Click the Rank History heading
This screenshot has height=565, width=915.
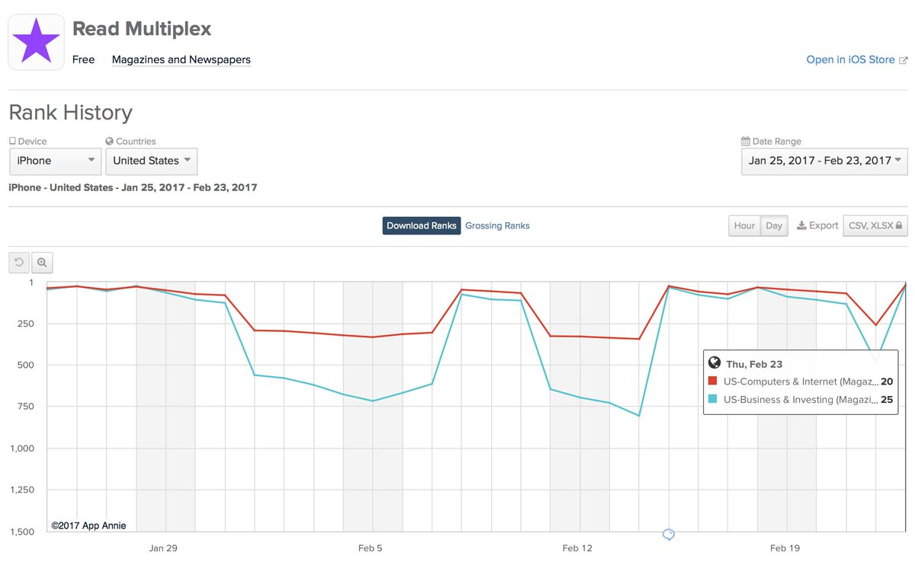70,113
